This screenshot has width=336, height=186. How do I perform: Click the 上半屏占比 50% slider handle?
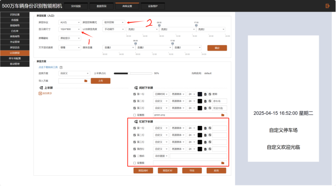[x=129, y=73]
